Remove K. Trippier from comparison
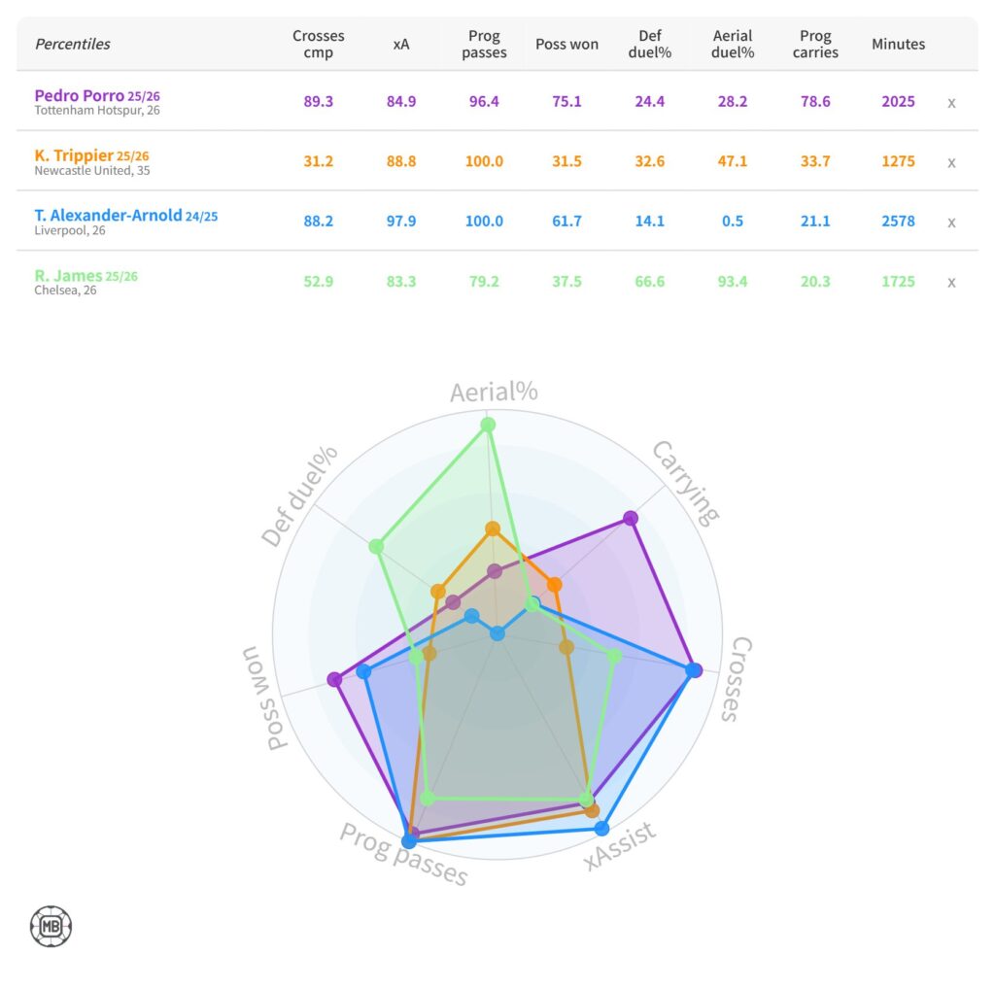This screenshot has height=989, width=995. [x=951, y=162]
